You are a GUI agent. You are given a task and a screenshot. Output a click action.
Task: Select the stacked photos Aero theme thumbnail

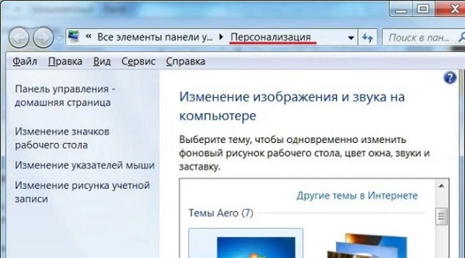367,246
